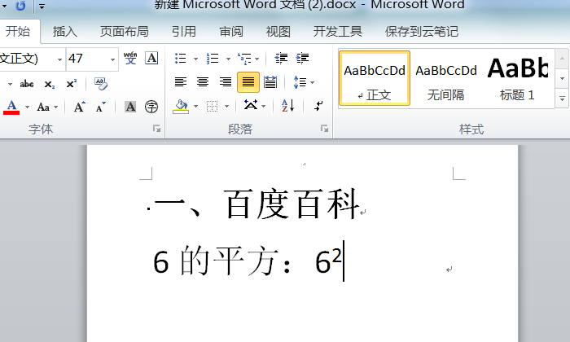Align text left
The image size is (570, 342).
[181, 82]
